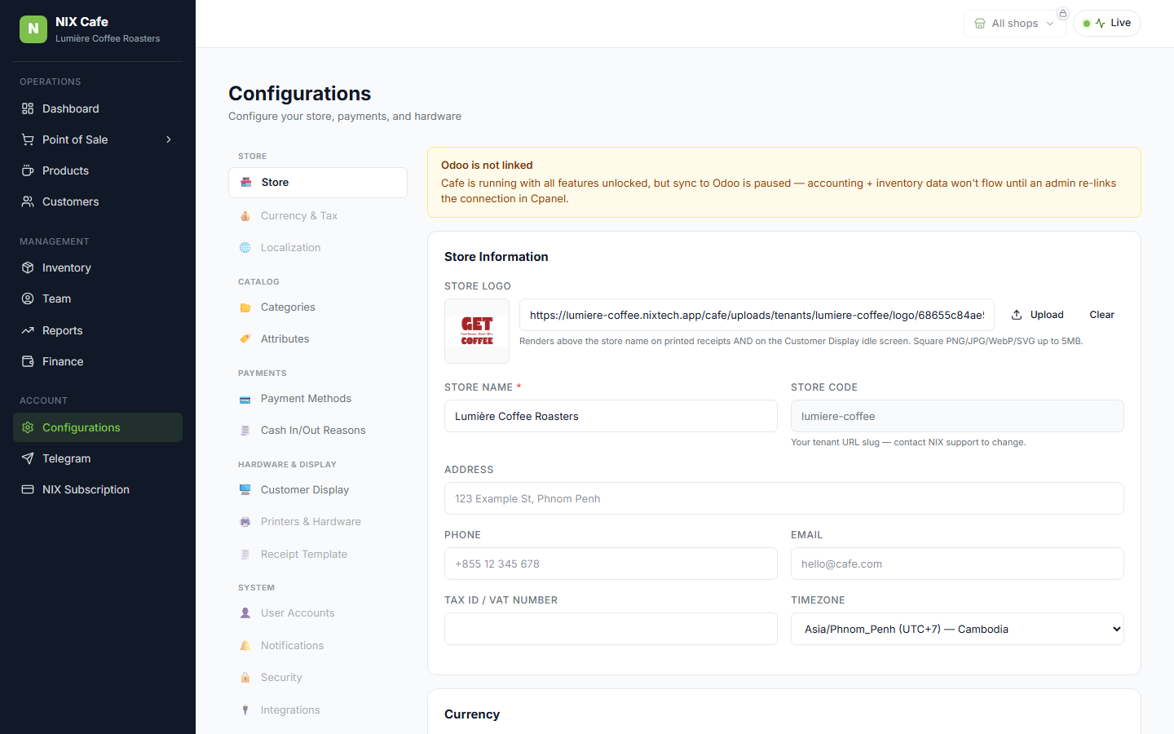This screenshot has width=1174, height=734.
Task: Expand the Point of Sale chevron
Action: coord(169,139)
